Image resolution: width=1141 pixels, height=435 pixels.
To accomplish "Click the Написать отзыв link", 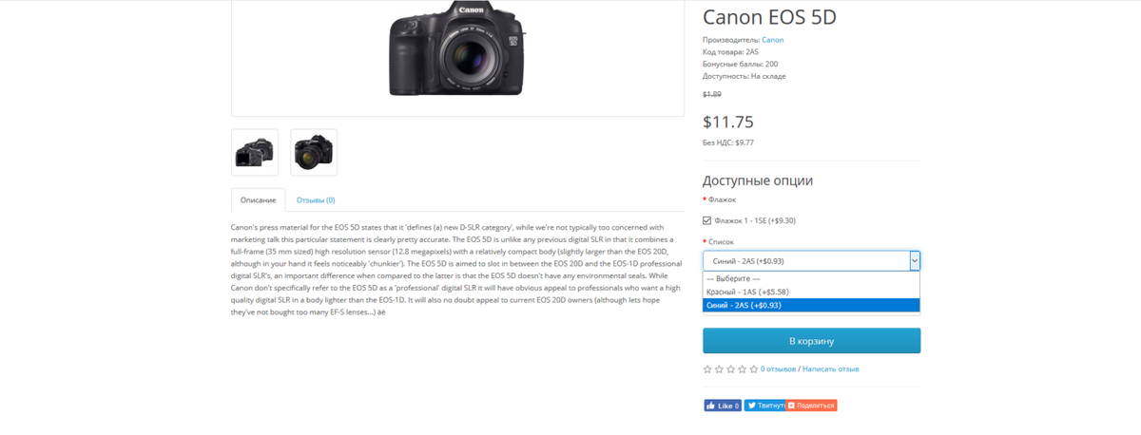I will tap(831, 369).
